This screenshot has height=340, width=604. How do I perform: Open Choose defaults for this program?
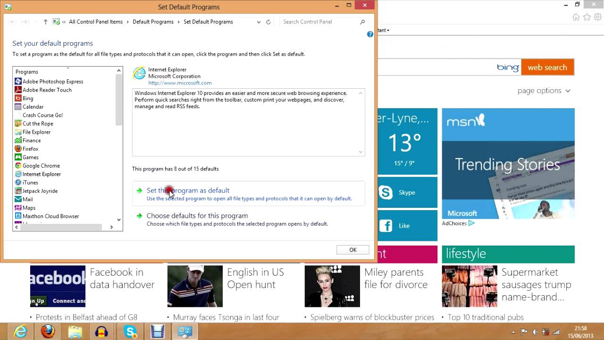tap(197, 216)
